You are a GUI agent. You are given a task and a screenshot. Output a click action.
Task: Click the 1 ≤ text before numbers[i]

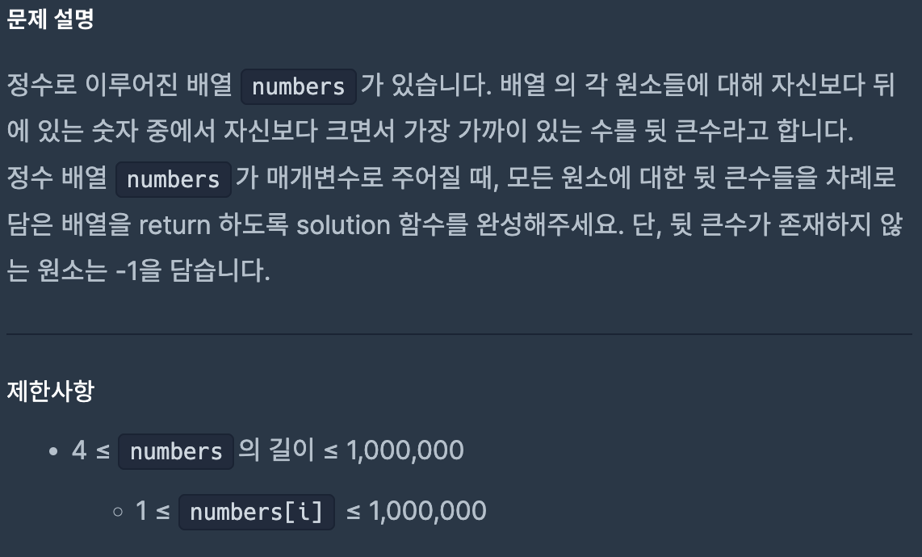pyautogui.click(x=153, y=511)
